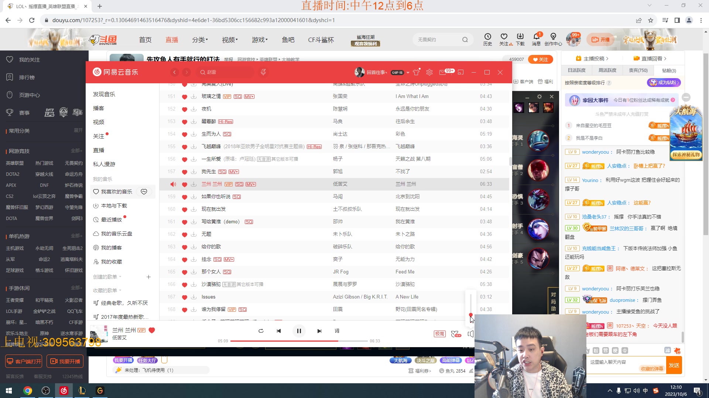The height and width of the screenshot is (398, 709).
Task: Toggle the loop playback mode
Action: [x=261, y=331]
